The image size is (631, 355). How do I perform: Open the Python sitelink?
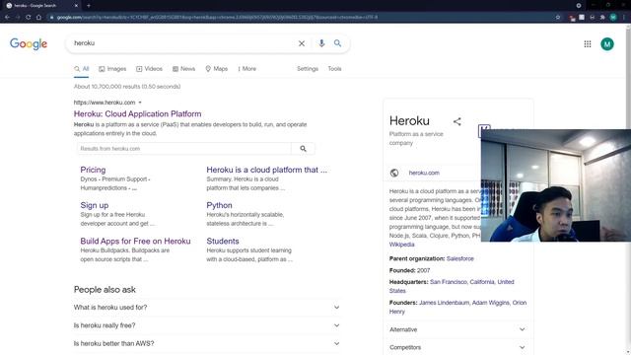(x=219, y=205)
